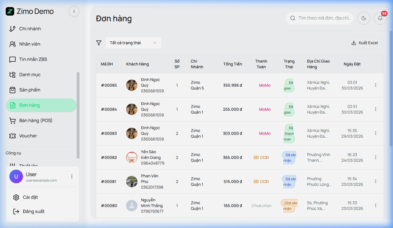Open the actions menu for order #00080
This screenshot has width=393, height=228.
pos(376,205)
